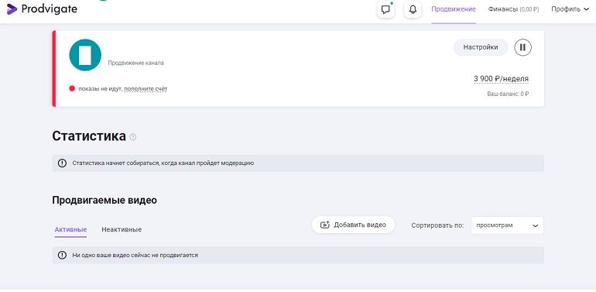Open the Финансы section
This screenshot has height=292, width=596.
click(513, 9)
